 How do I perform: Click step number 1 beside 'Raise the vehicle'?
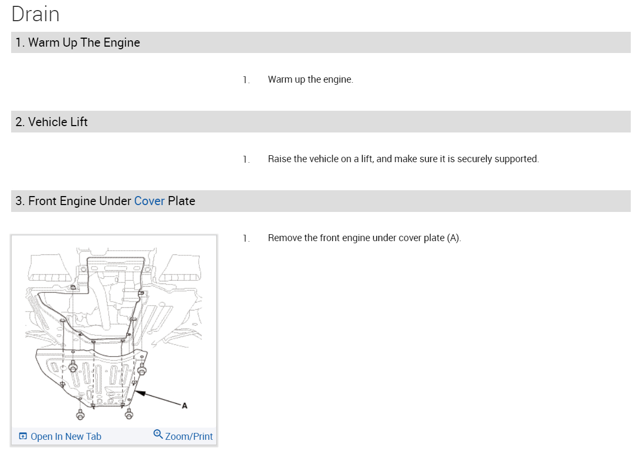click(x=246, y=159)
